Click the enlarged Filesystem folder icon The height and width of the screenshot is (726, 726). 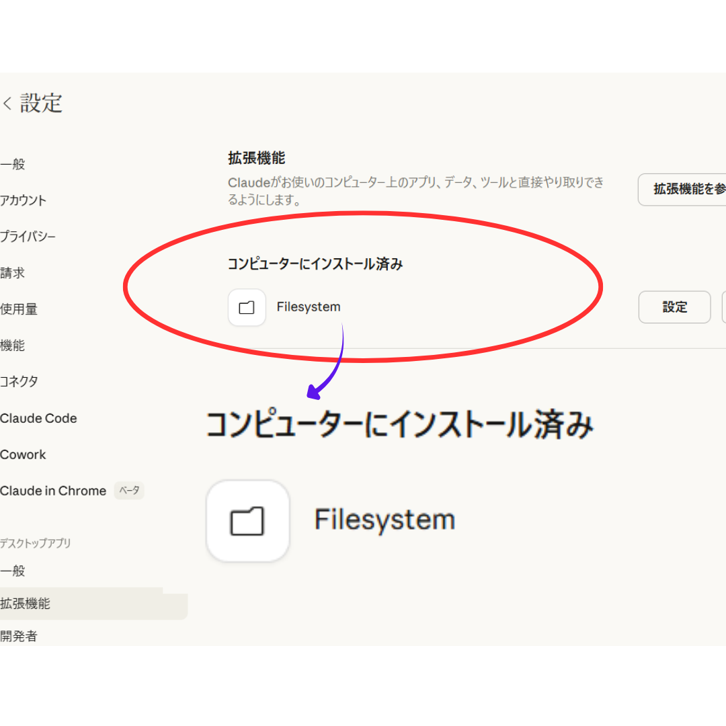247,521
